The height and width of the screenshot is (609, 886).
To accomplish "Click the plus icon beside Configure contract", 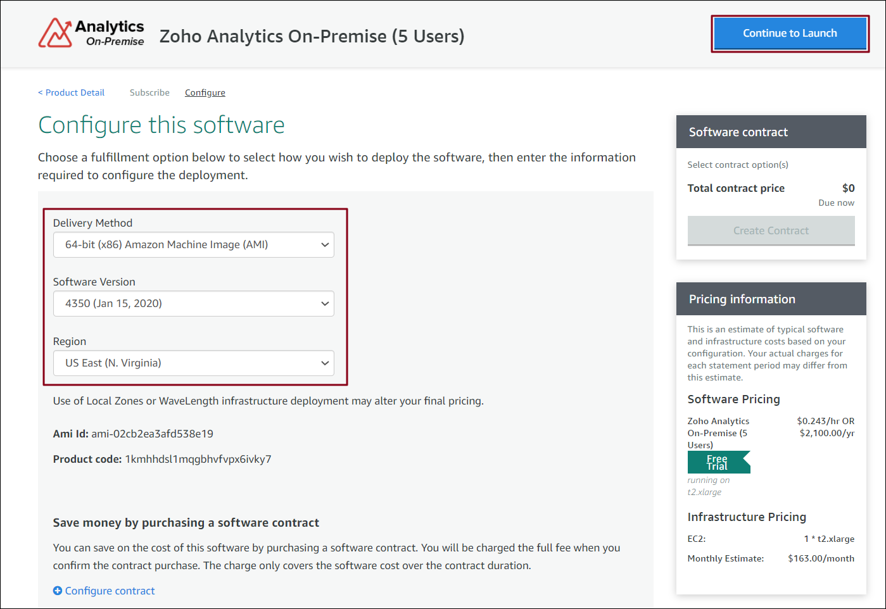I will click(58, 591).
